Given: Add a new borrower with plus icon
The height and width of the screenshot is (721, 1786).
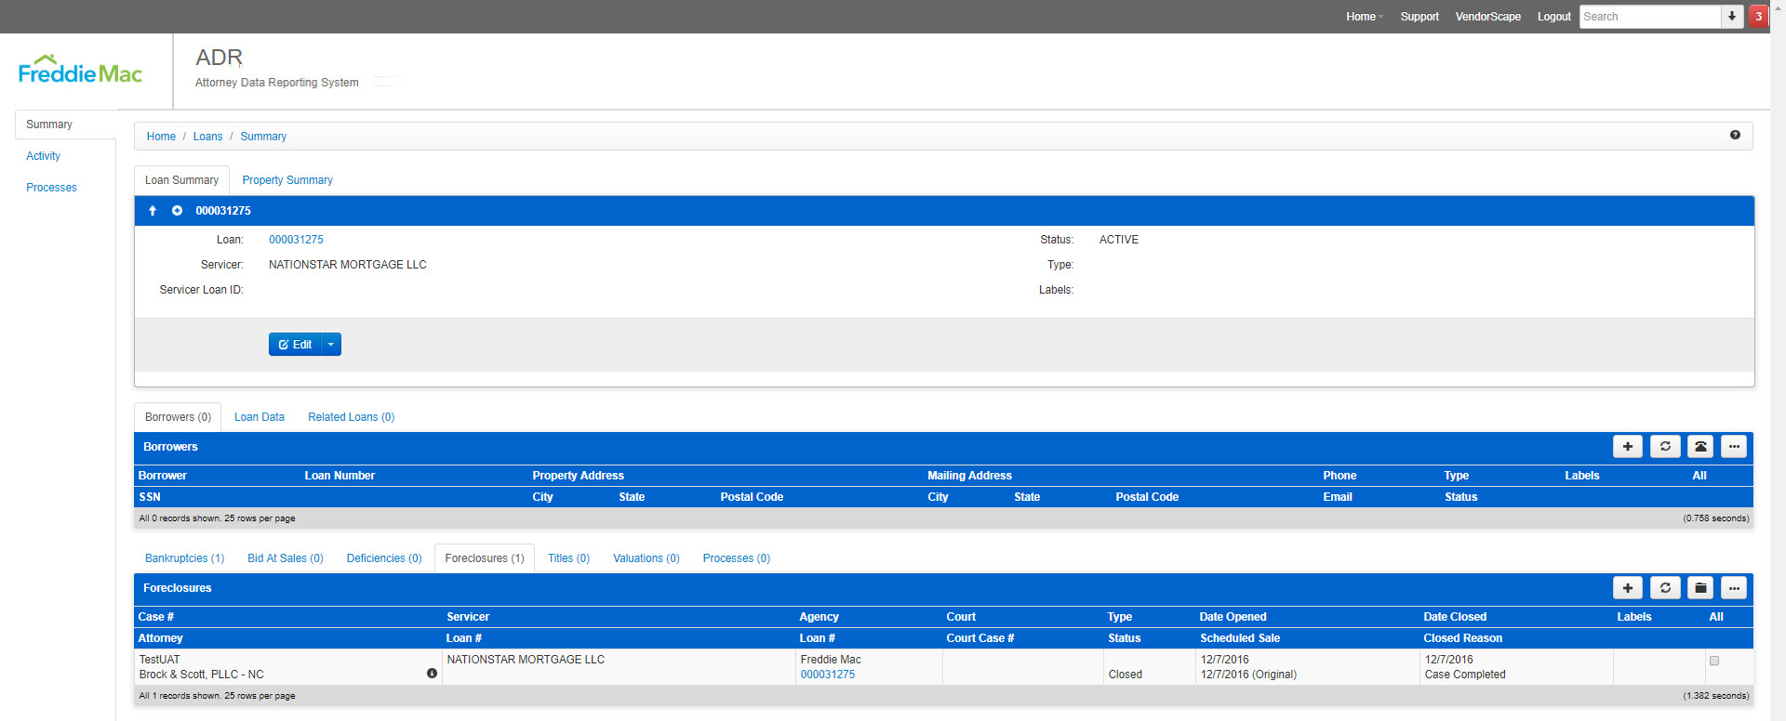Looking at the screenshot, I should (1628, 447).
